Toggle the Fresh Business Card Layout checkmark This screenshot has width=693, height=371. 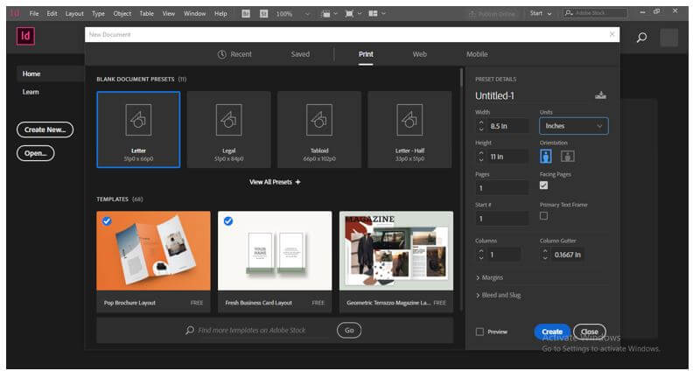point(228,221)
